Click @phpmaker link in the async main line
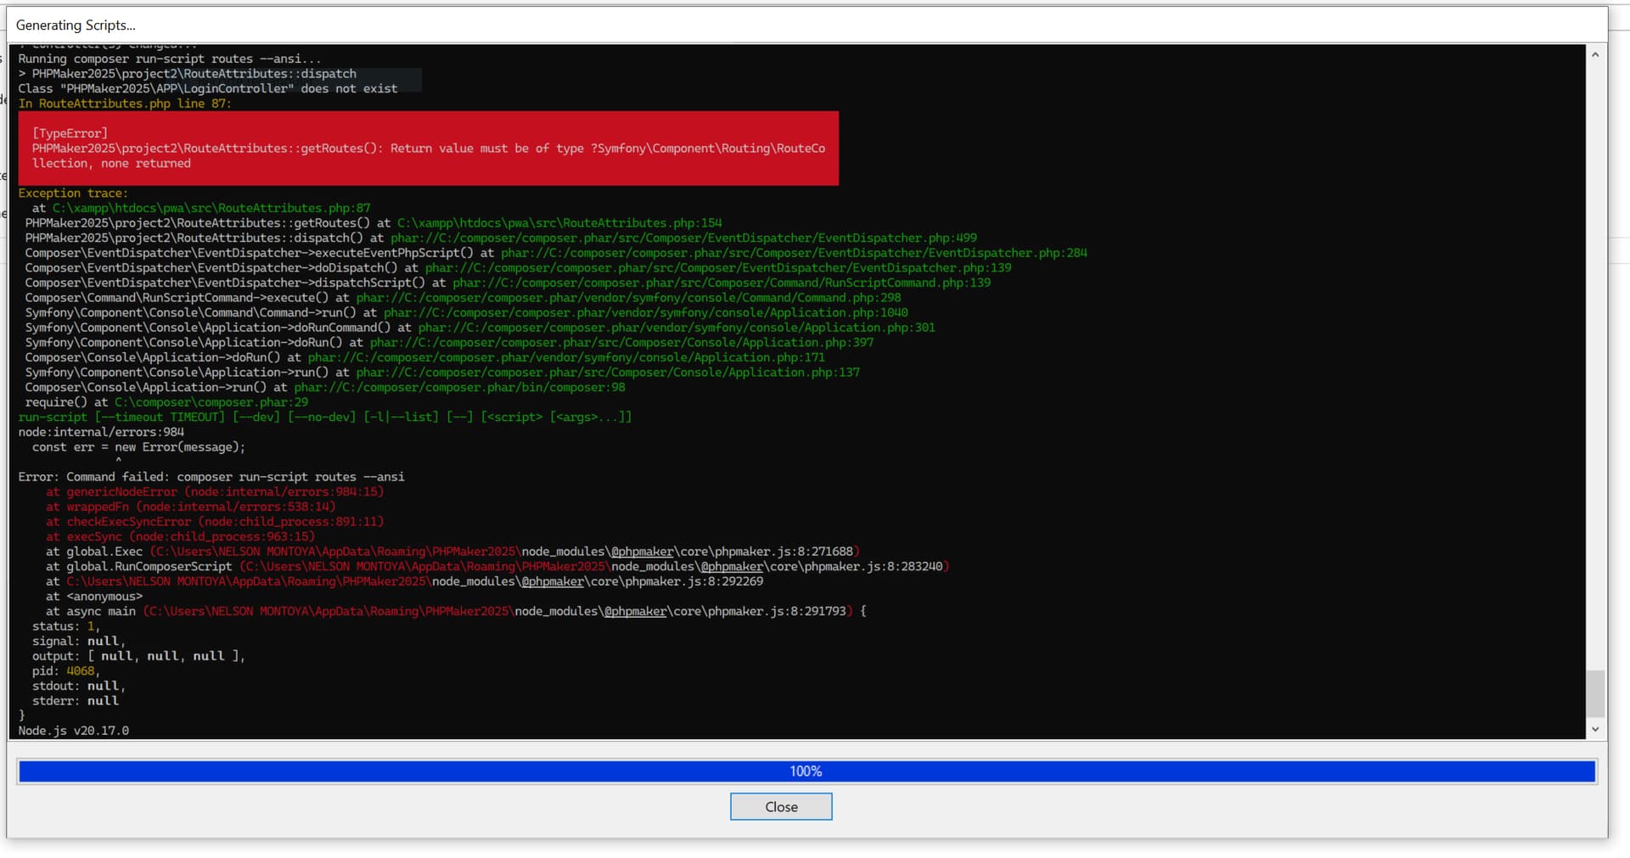 635,611
